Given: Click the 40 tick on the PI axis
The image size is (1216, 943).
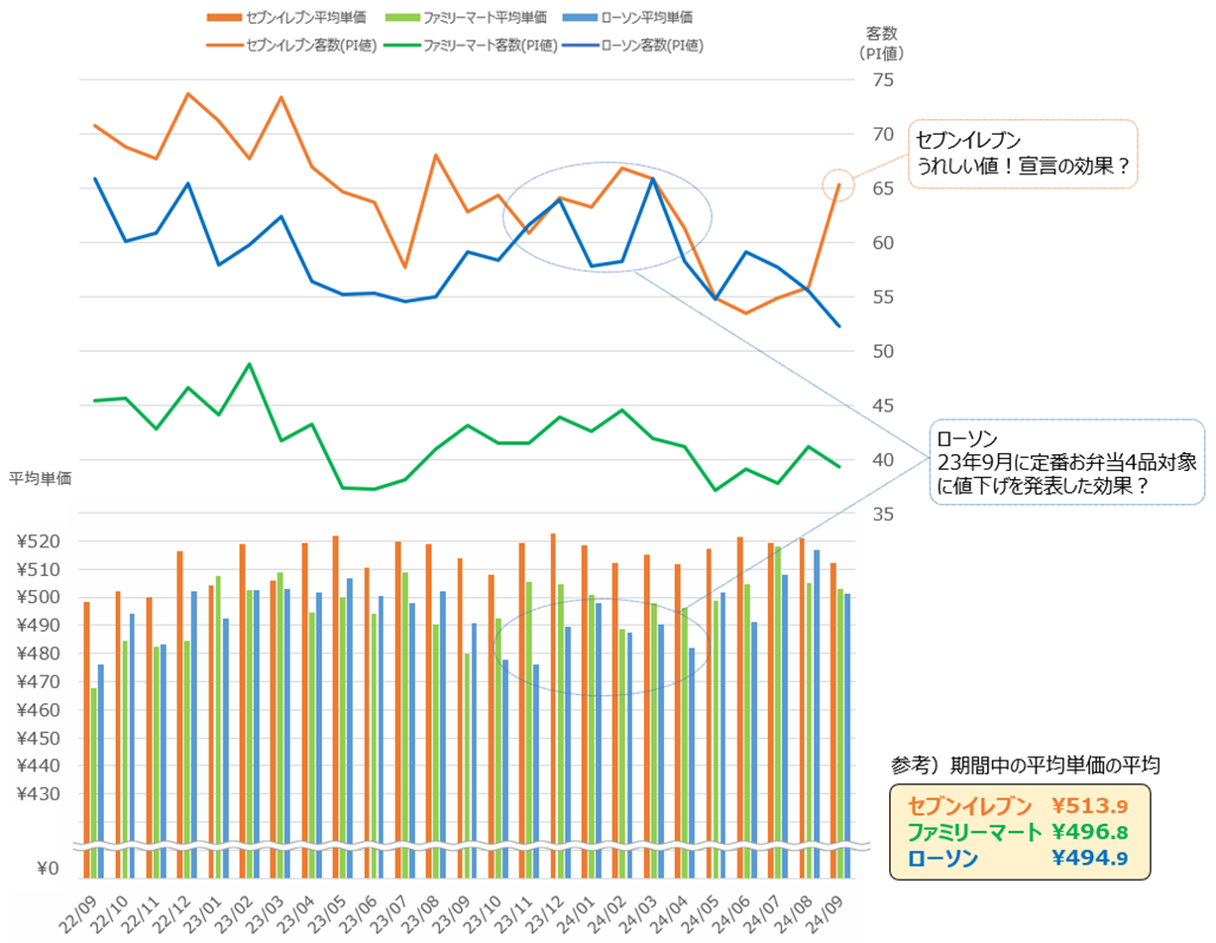Looking at the screenshot, I should 883,460.
